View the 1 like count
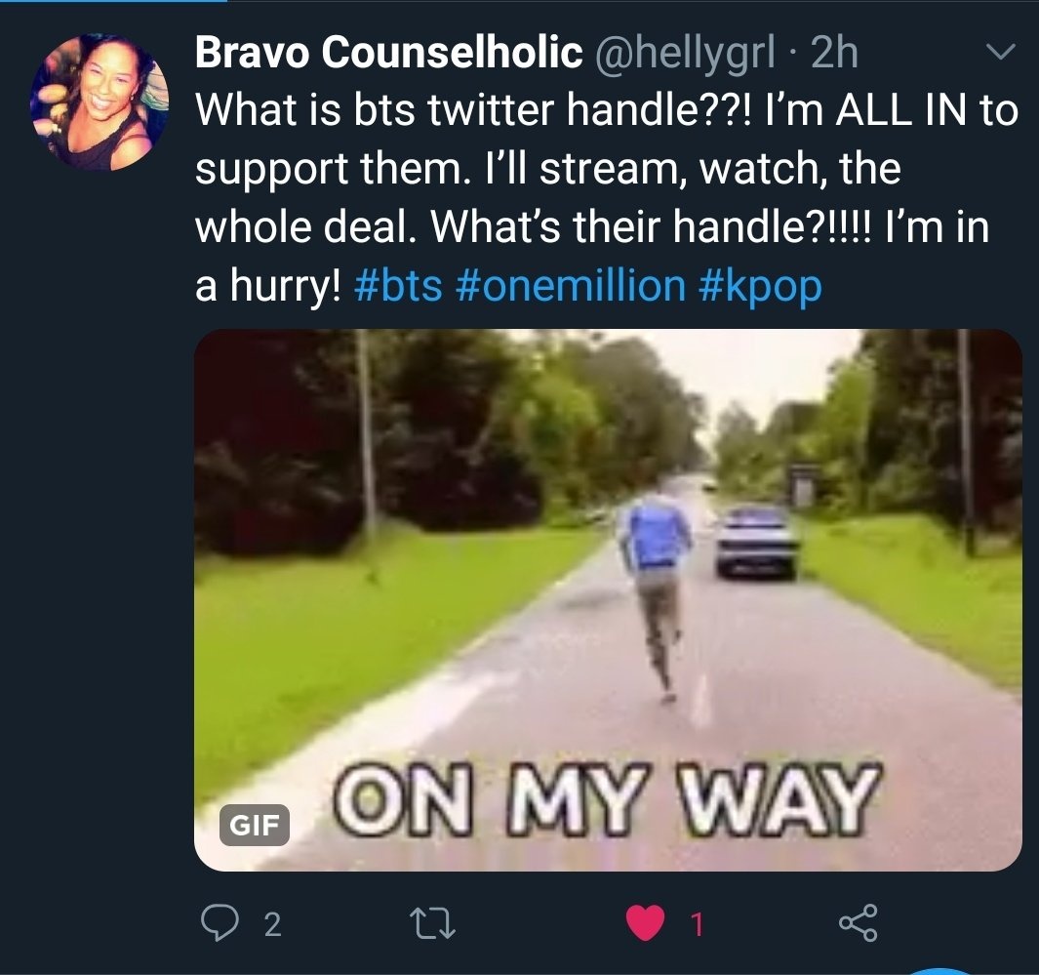 (697, 924)
